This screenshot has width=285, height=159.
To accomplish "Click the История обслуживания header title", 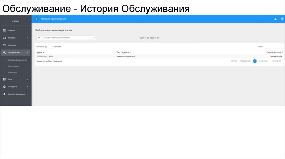I will [53, 19].
